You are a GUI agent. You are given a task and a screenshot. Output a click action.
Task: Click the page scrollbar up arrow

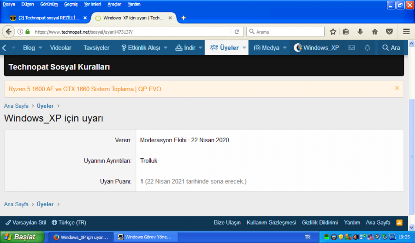[x=412, y=43]
